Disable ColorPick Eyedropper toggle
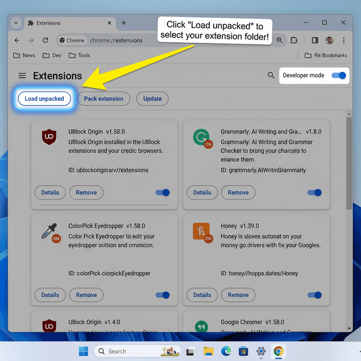This screenshot has height=361, width=361. pos(162,295)
